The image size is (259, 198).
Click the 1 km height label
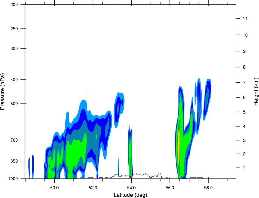(x=244, y=167)
